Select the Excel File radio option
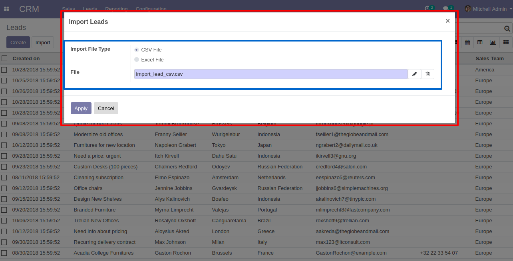513x261 pixels. (137, 59)
